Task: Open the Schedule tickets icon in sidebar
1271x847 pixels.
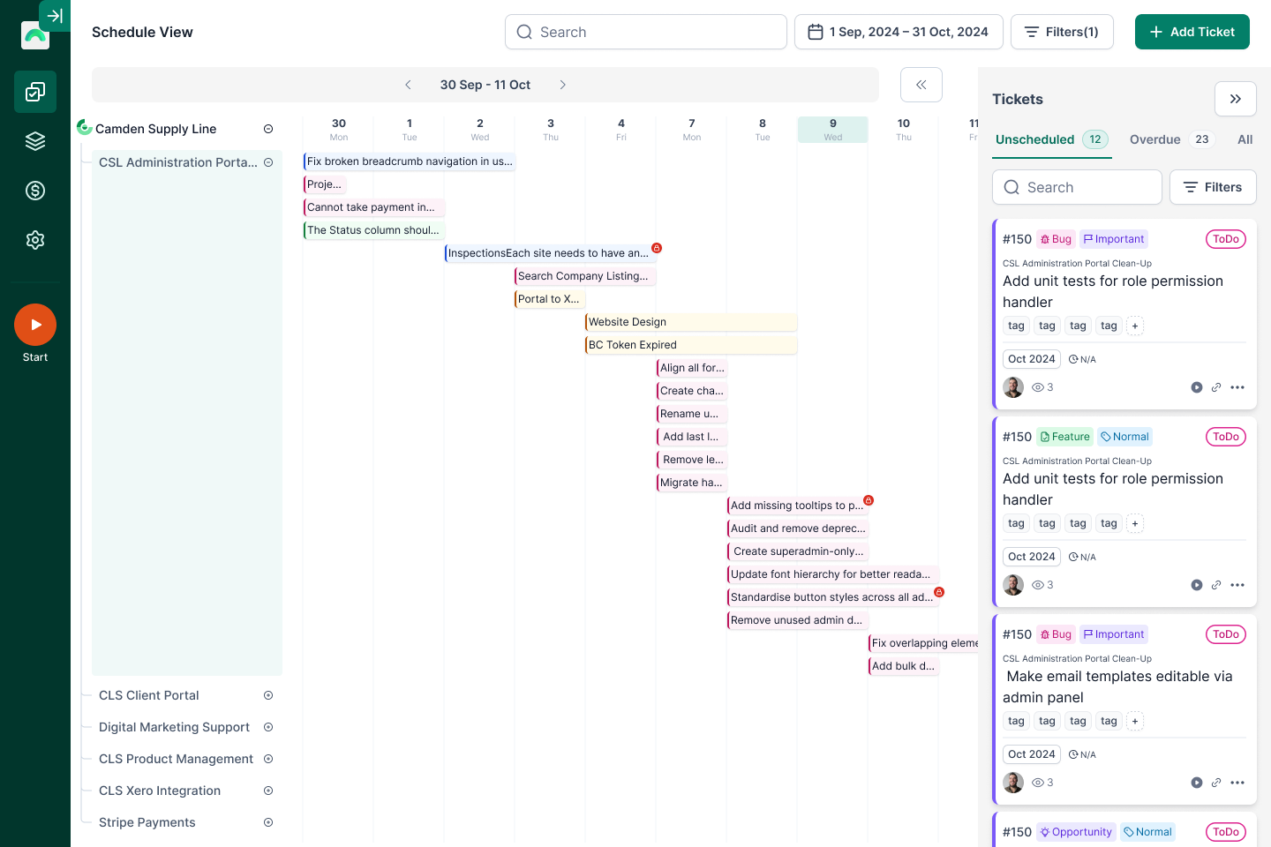Action: (x=35, y=92)
